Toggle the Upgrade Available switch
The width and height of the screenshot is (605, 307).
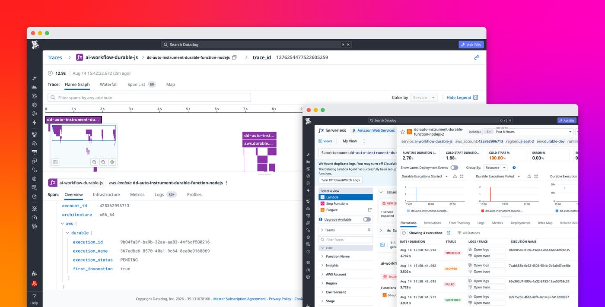pos(367,219)
